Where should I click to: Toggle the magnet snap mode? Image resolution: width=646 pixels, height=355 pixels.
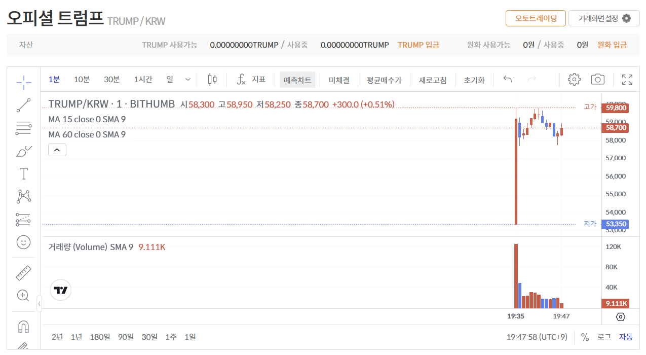coord(23,326)
